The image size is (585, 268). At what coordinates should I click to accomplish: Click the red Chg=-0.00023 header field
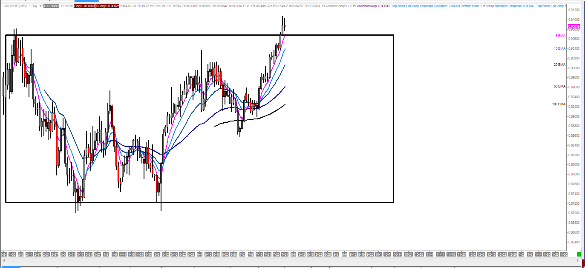84,6
